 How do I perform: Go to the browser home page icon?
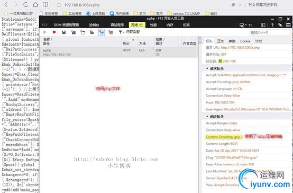tap(35, 5)
